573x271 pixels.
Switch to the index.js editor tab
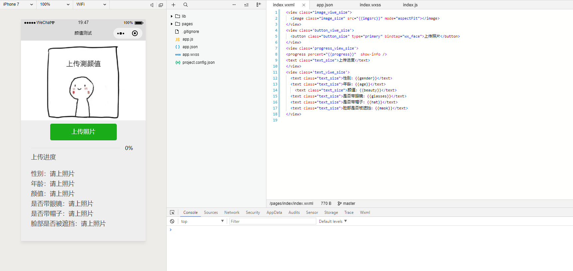coord(410,5)
